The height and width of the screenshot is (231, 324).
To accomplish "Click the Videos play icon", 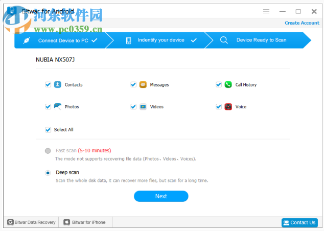I will (143, 107).
